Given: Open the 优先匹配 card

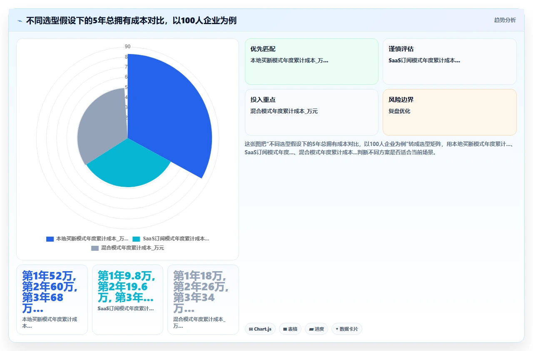Looking at the screenshot, I should point(311,62).
